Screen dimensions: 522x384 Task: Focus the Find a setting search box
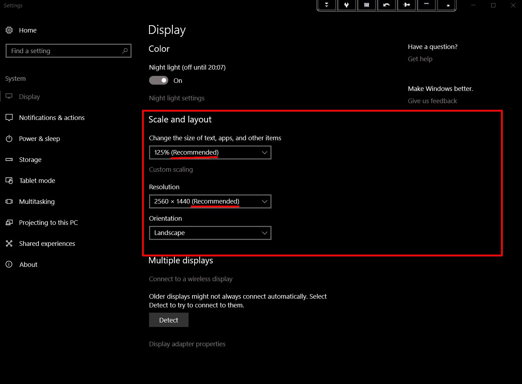pos(69,51)
